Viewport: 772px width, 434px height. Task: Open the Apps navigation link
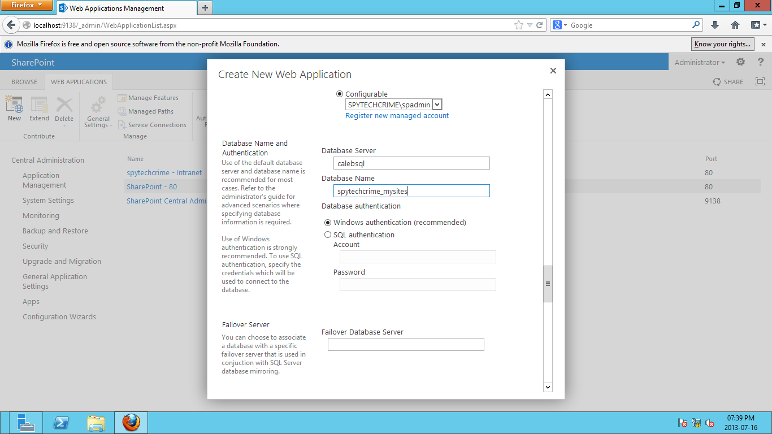tap(31, 301)
